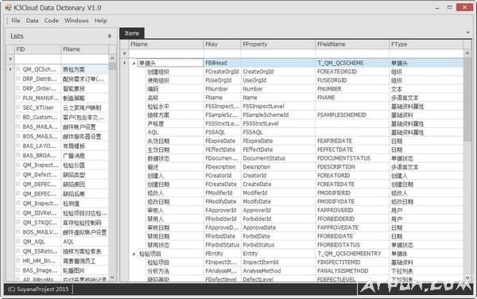Expand the PLN_MANUF... row
Image resolution: width=477 pixels, height=299 pixels.
point(18,98)
